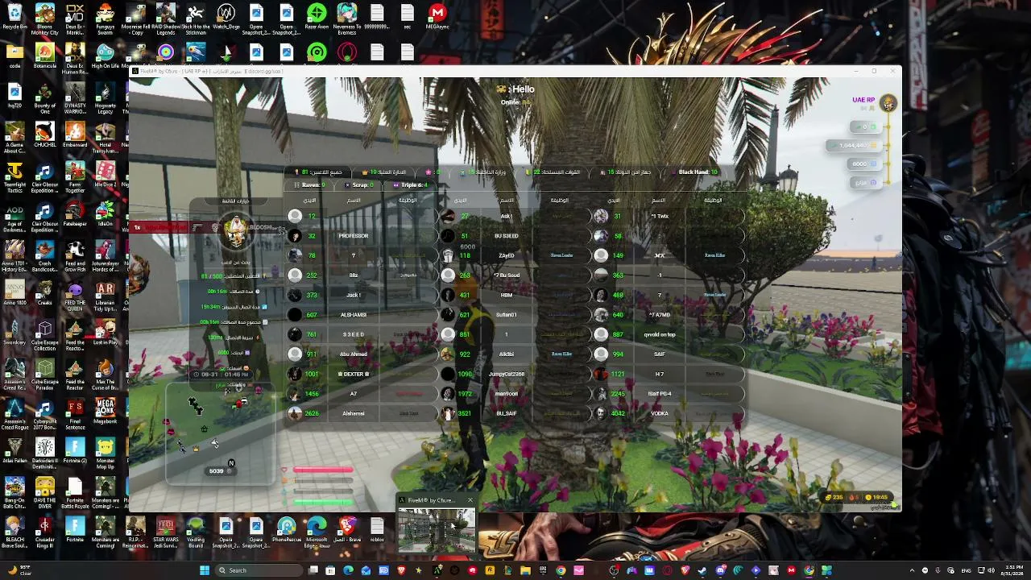Open the code folder on desktop
Image resolution: width=1031 pixels, height=580 pixels.
click(x=14, y=56)
